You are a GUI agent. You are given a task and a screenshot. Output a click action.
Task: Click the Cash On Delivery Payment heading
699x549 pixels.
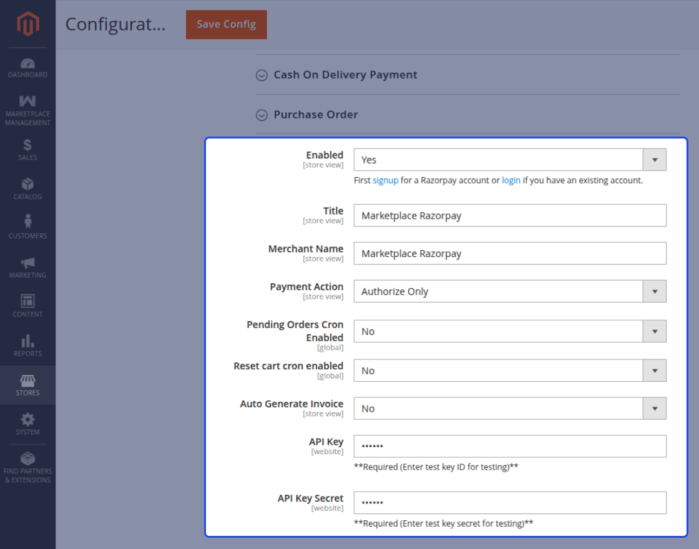point(346,75)
